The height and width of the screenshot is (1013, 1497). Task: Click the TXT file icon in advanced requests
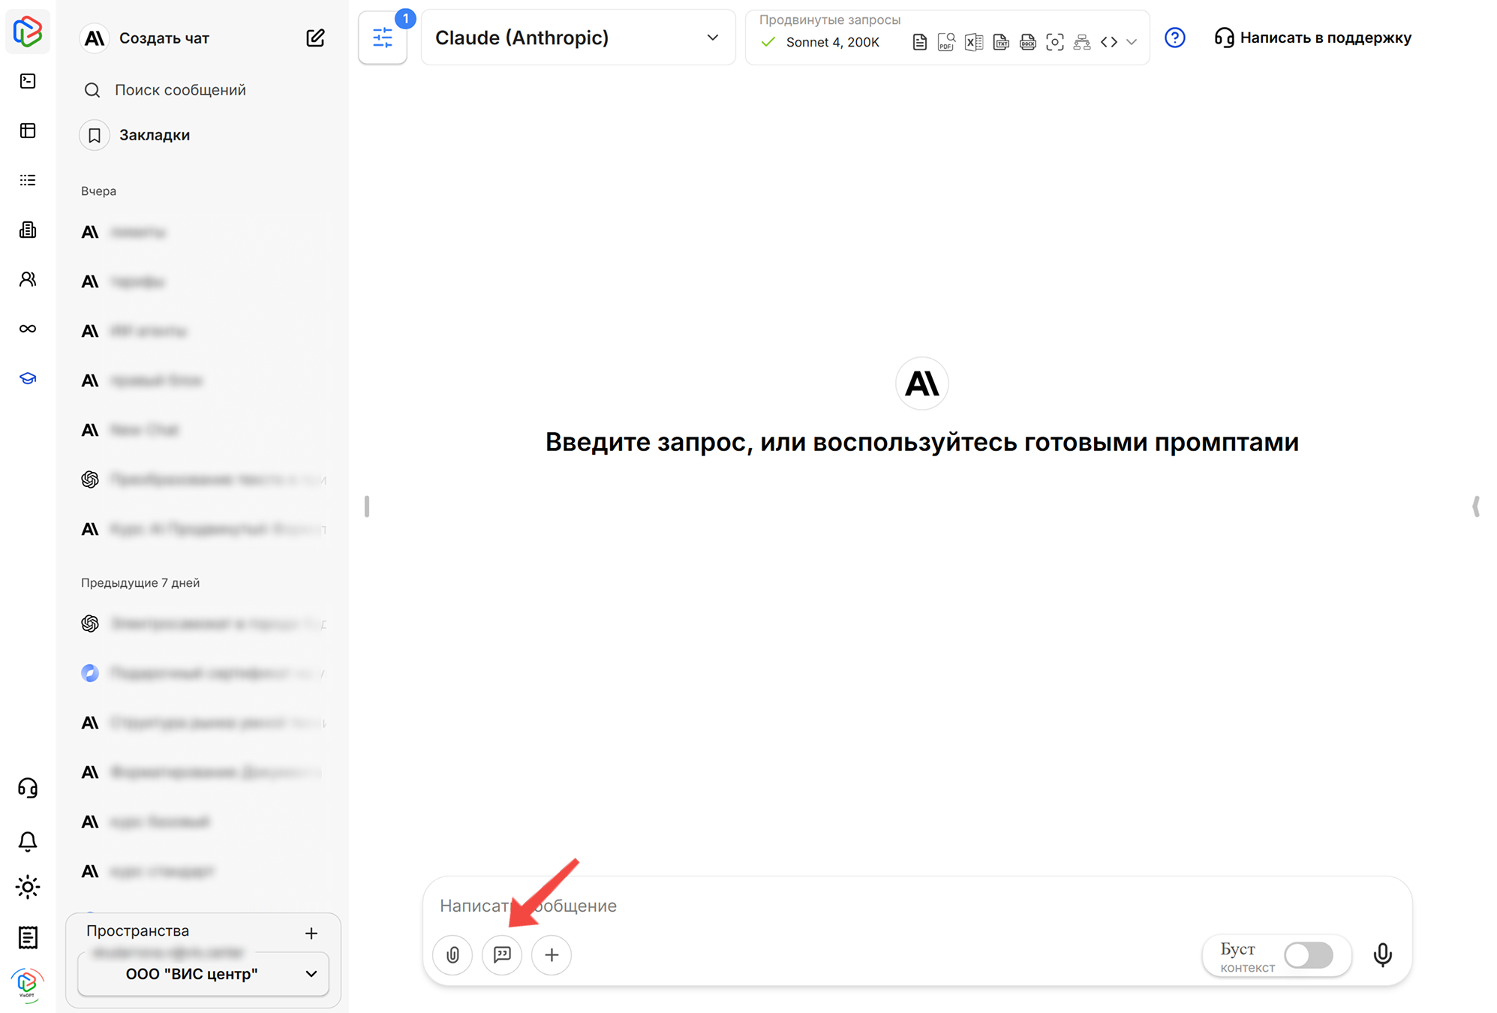pyautogui.click(x=1001, y=42)
